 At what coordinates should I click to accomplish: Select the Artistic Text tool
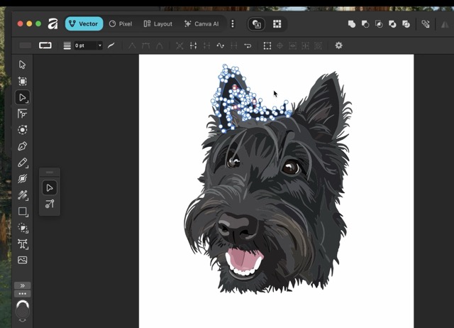coord(22,244)
